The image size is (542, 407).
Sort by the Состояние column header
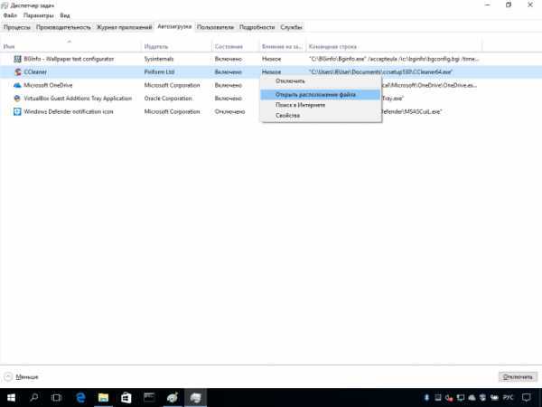[x=235, y=46]
